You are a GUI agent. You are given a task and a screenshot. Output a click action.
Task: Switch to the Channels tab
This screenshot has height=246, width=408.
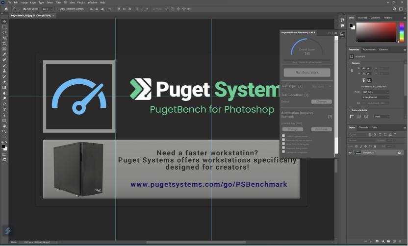(x=363, y=127)
